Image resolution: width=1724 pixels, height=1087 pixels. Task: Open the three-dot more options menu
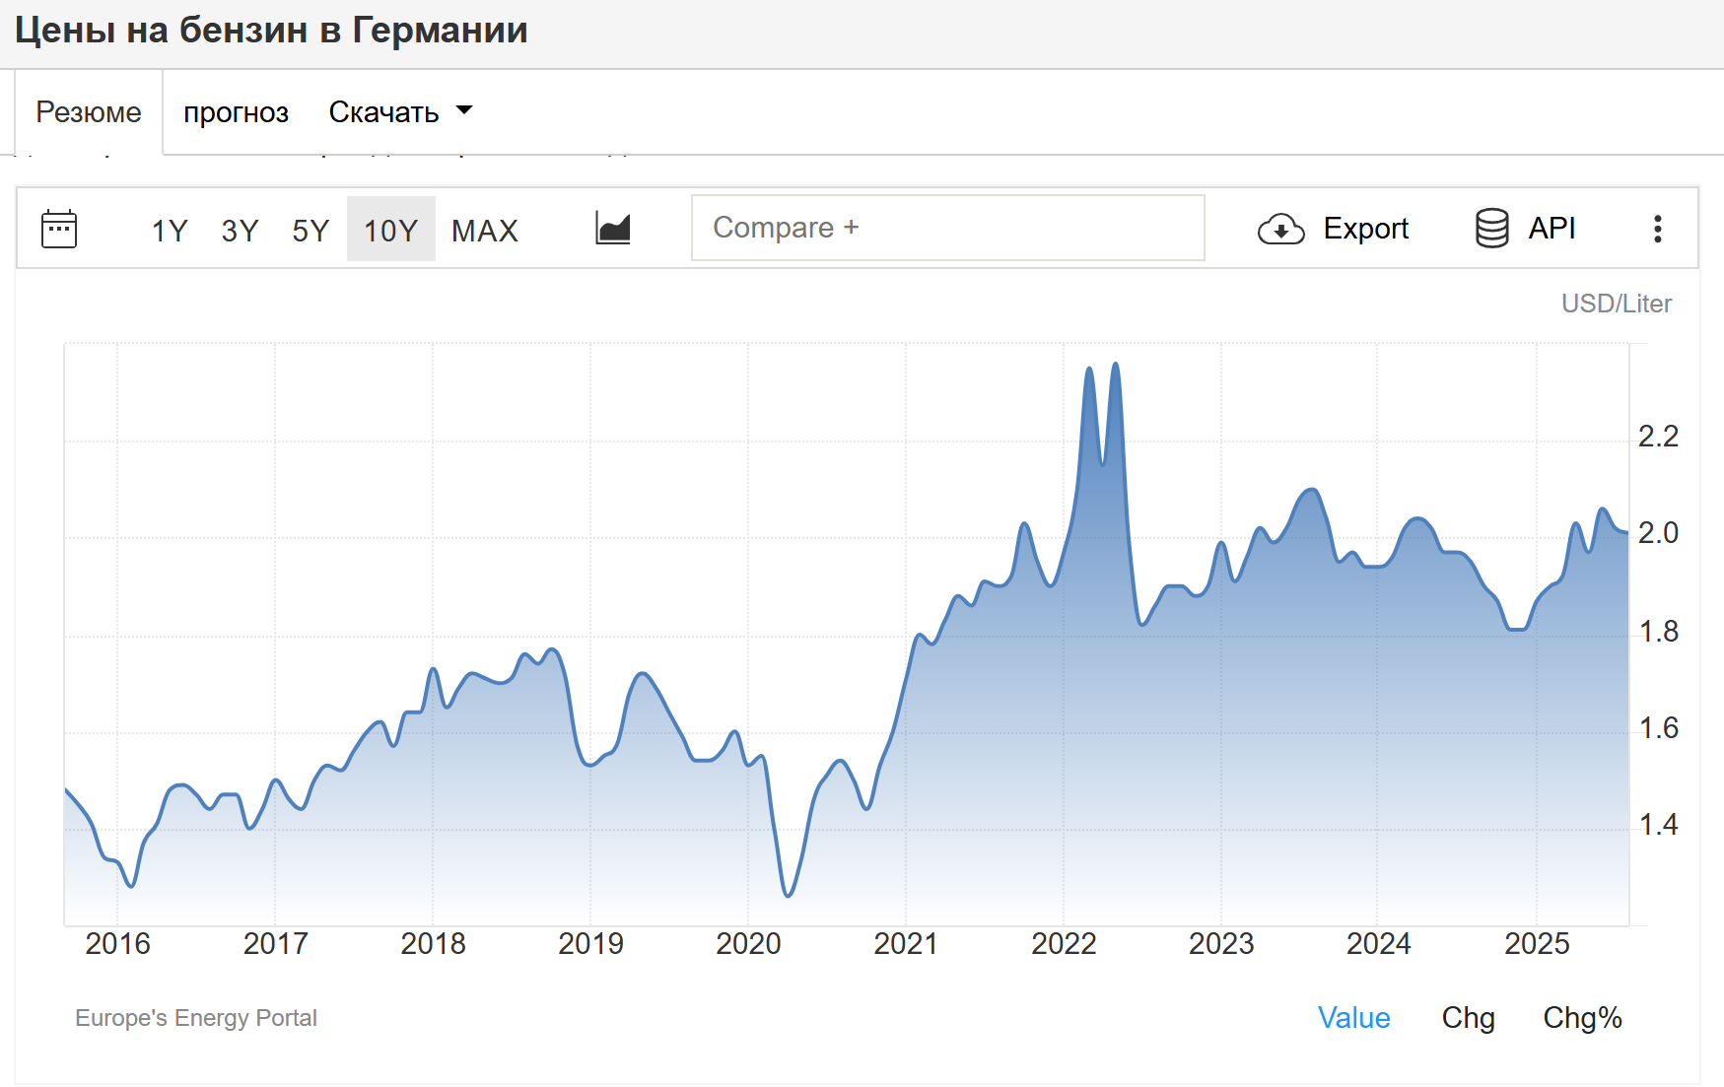click(1658, 229)
